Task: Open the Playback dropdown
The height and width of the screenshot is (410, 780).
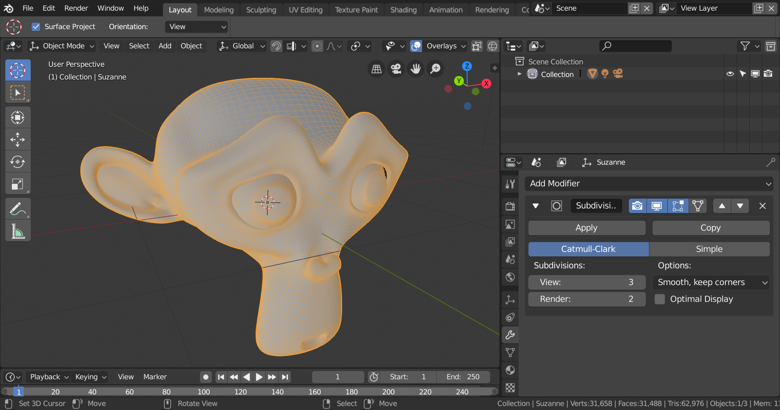Action: [x=48, y=377]
